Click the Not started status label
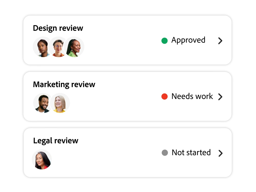This screenshot has width=256, height=192. 191,153
